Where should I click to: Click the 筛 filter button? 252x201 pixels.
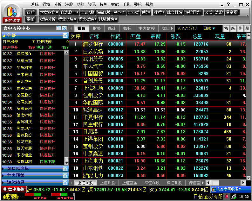tap(226, 28)
